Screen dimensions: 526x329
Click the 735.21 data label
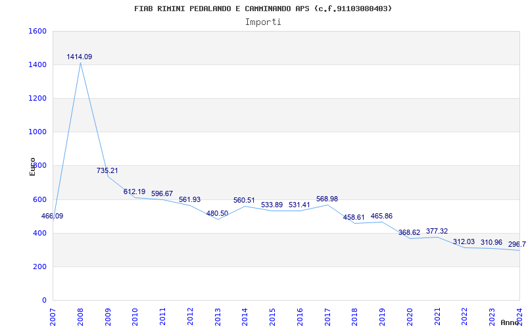click(x=107, y=170)
